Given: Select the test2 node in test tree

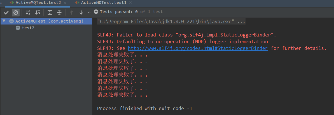Looking at the screenshot, I should [28, 28].
